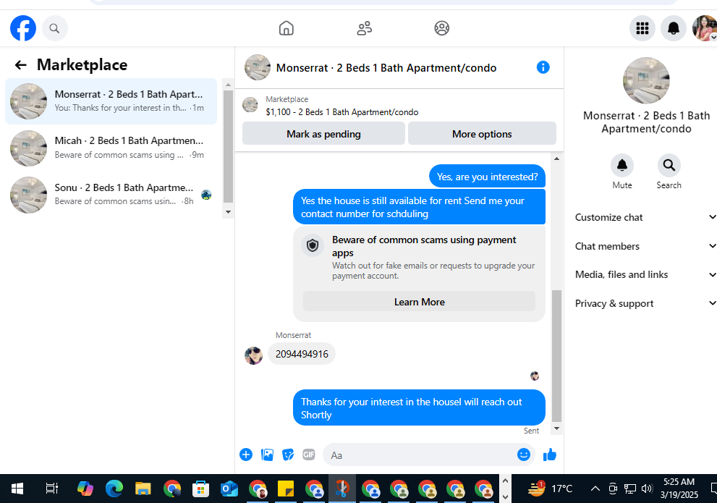Image resolution: width=717 pixels, height=503 pixels.
Task: Go to the Home feed icon
Action: pyautogui.click(x=287, y=28)
